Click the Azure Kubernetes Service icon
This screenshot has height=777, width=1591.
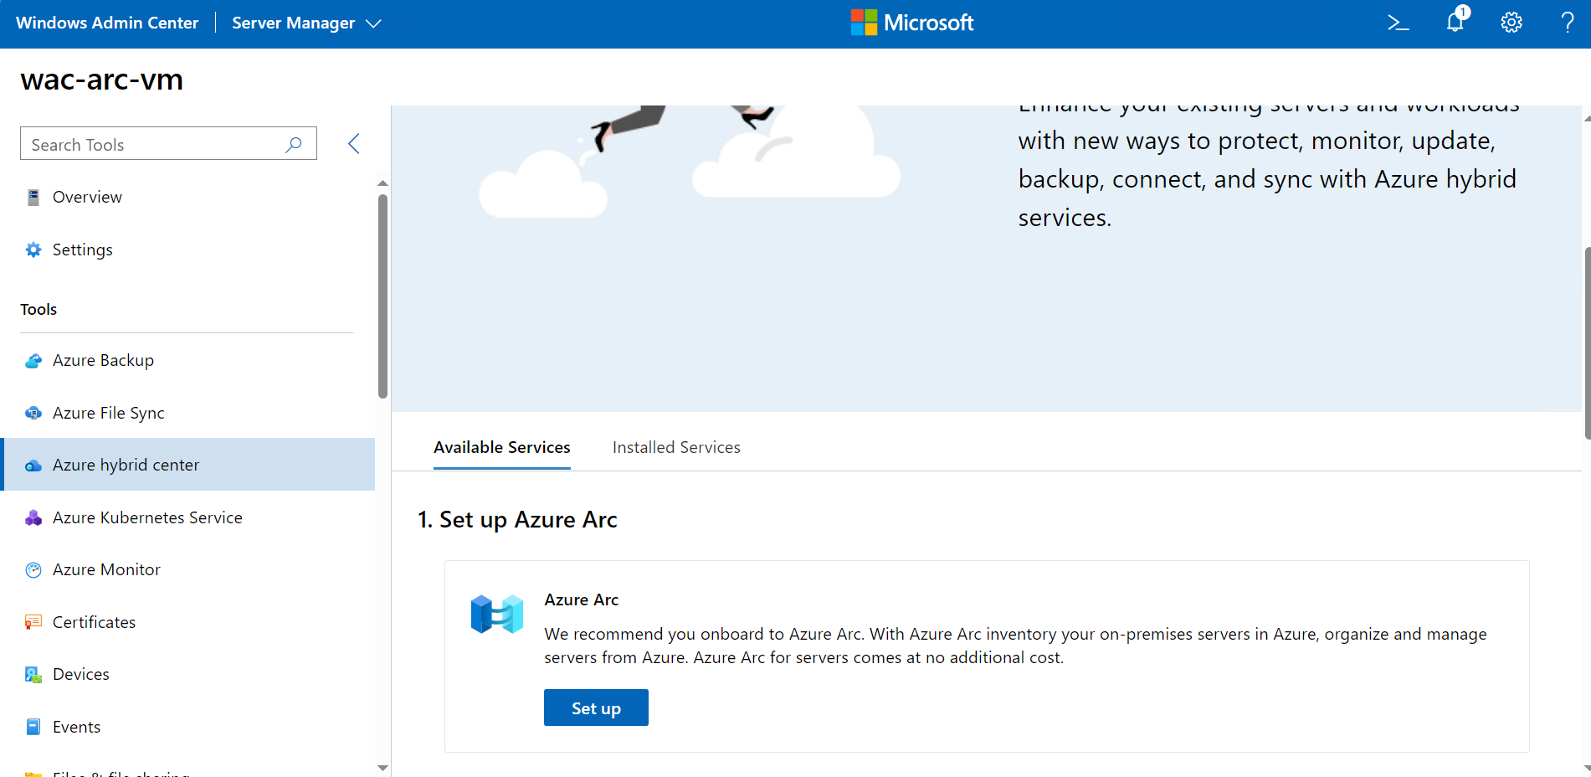33,517
